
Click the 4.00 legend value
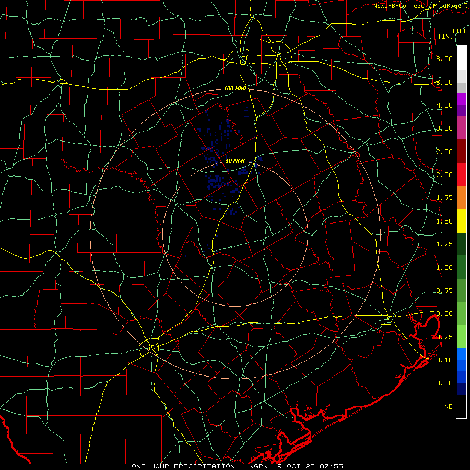coord(444,105)
